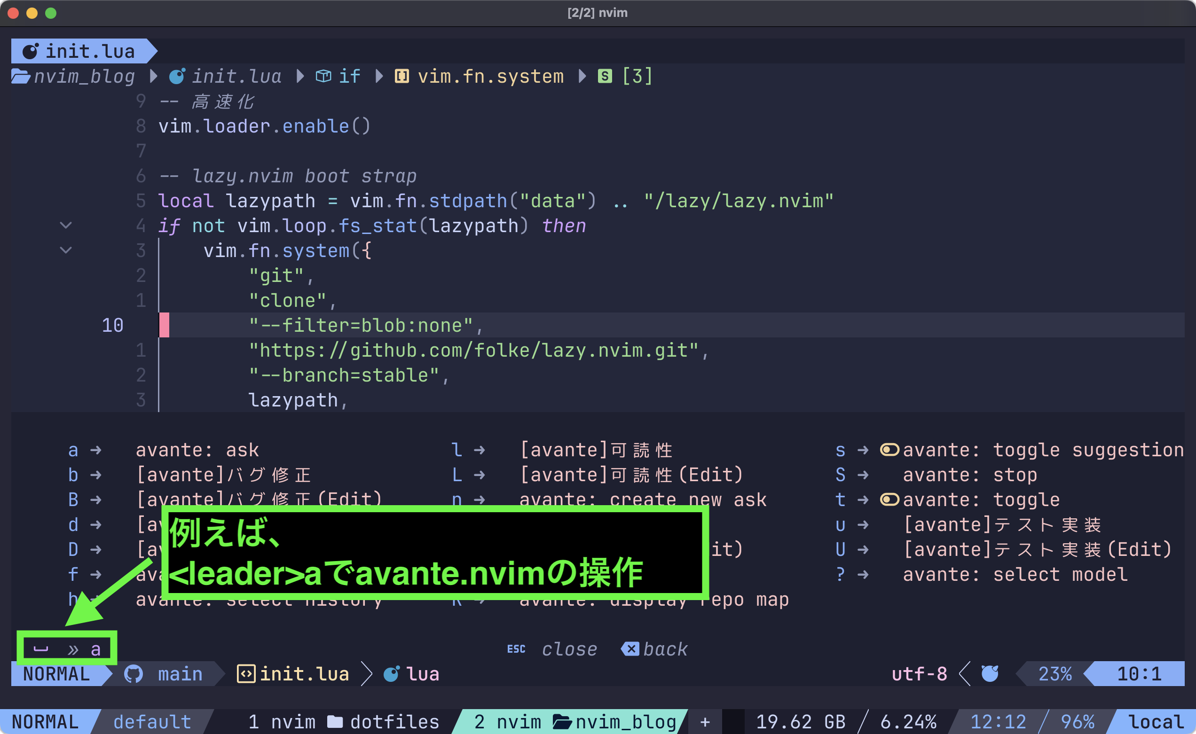Select 'avante: ask' which-key entry
1196x734 pixels.
coord(197,450)
